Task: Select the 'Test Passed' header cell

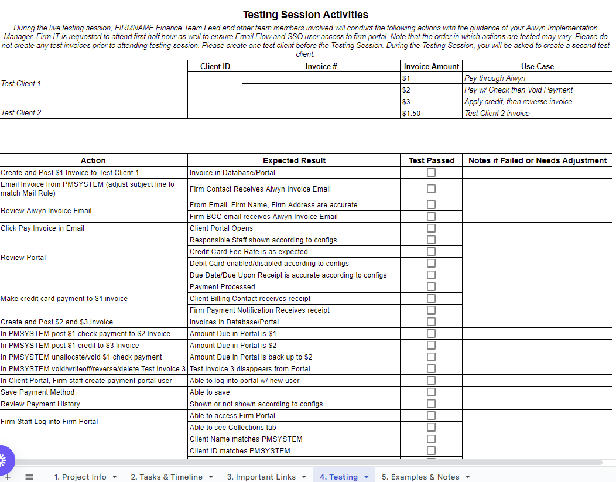Action: (x=432, y=160)
